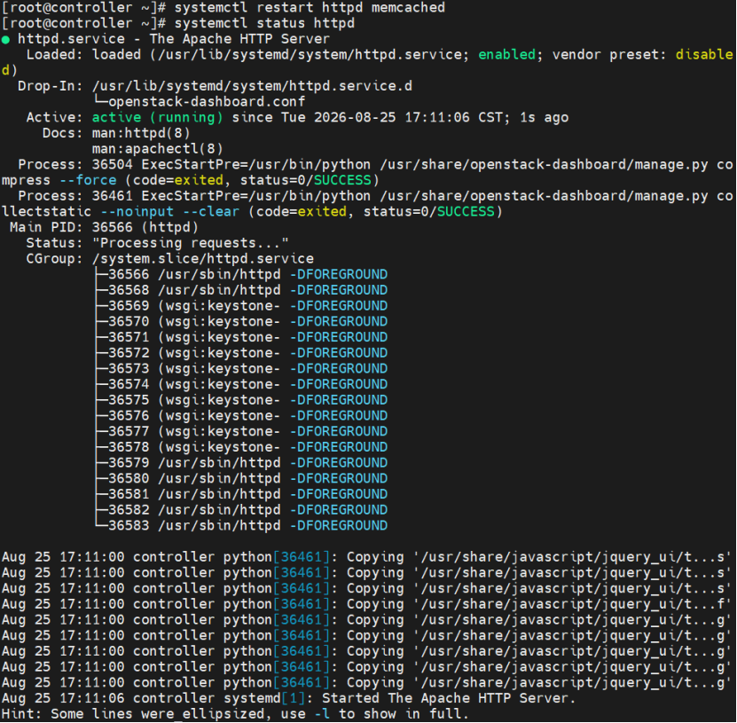Click the Copying log line ending in t...f'
The image size is (737, 723).
(366, 604)
